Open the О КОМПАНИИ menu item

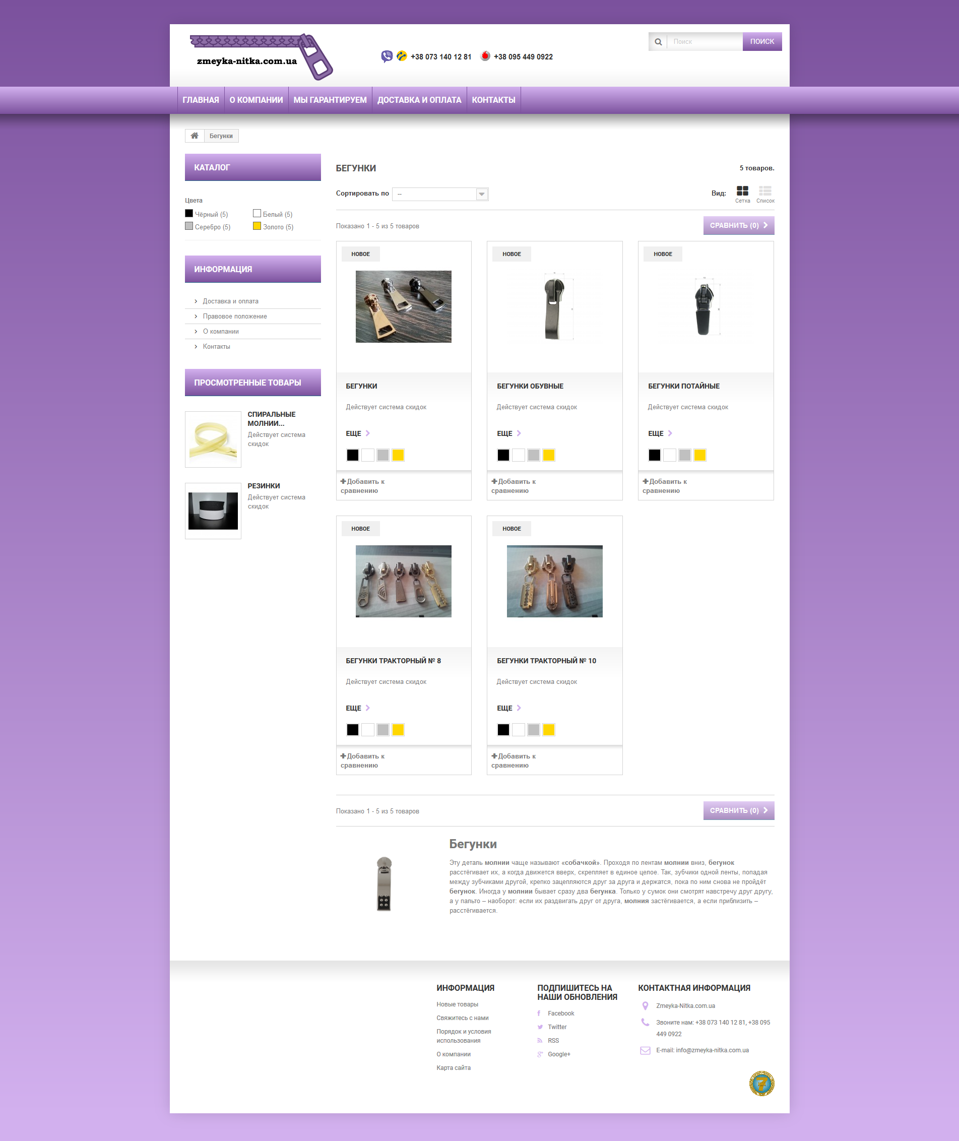click(256, 100)
